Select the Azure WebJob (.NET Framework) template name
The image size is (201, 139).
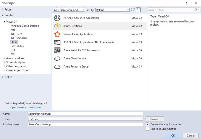[82, 50]
